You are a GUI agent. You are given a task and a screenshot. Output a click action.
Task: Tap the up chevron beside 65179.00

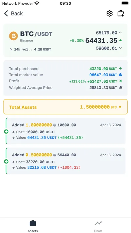[120, 32]
